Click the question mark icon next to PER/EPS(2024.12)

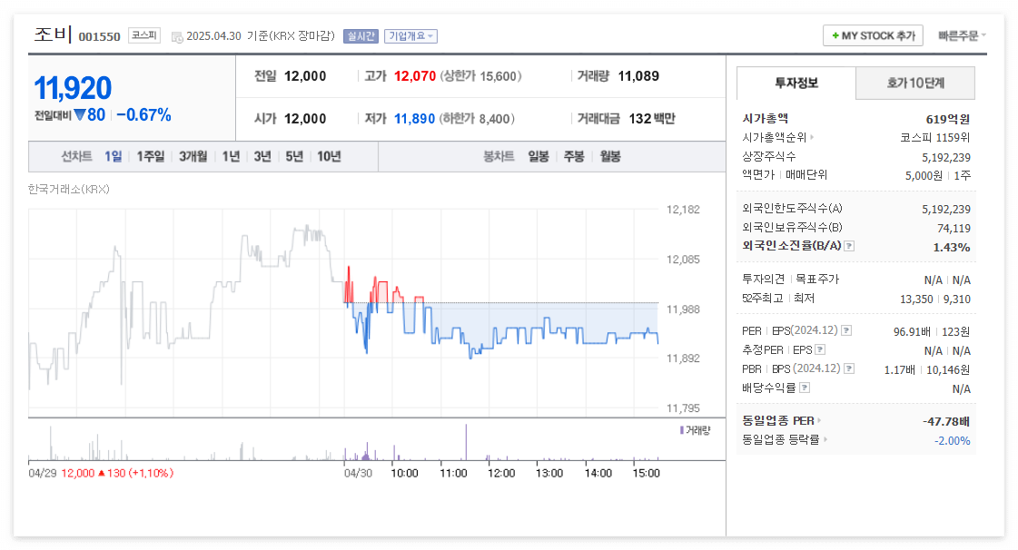point(846,330)
